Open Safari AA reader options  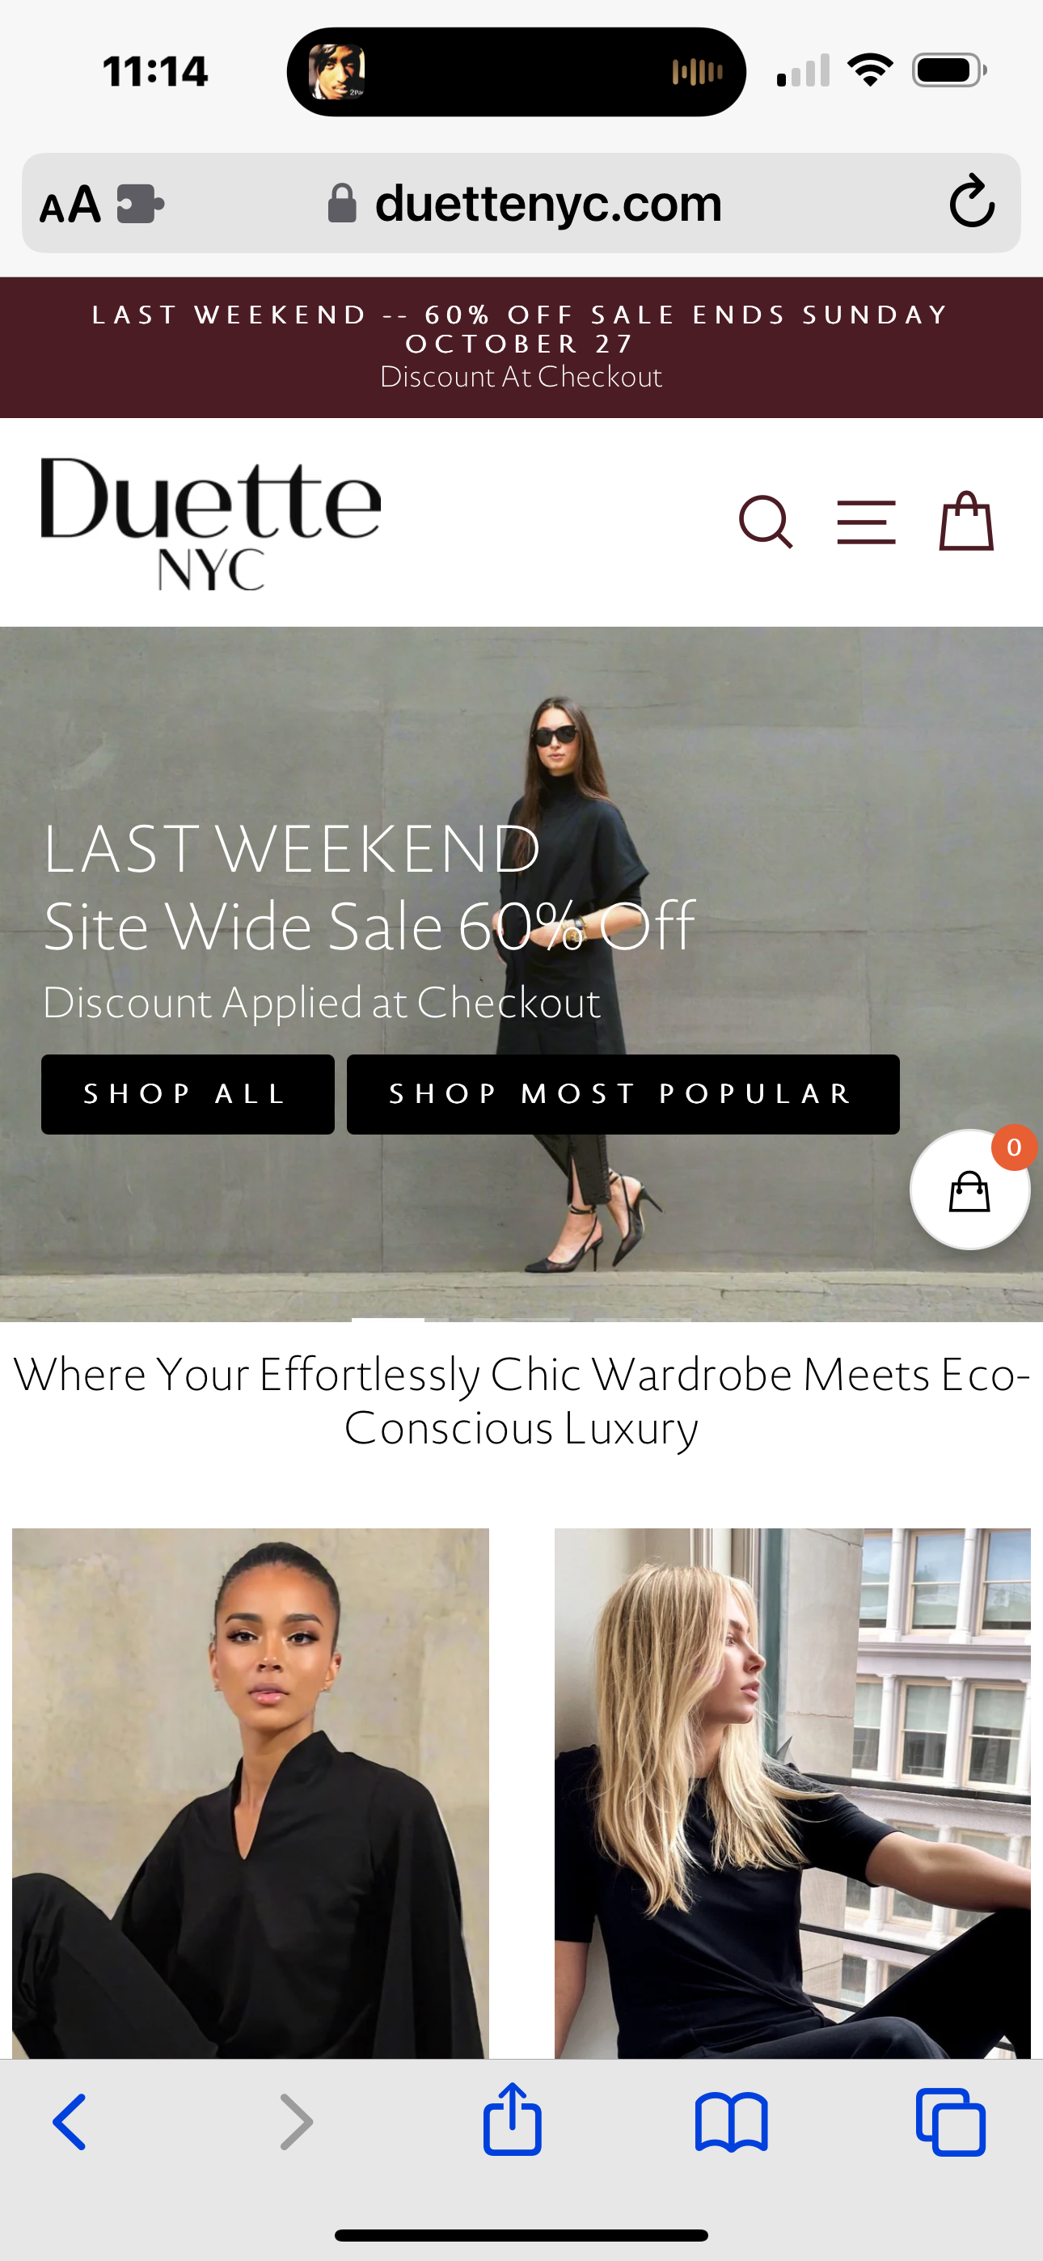tap(70, 205)
